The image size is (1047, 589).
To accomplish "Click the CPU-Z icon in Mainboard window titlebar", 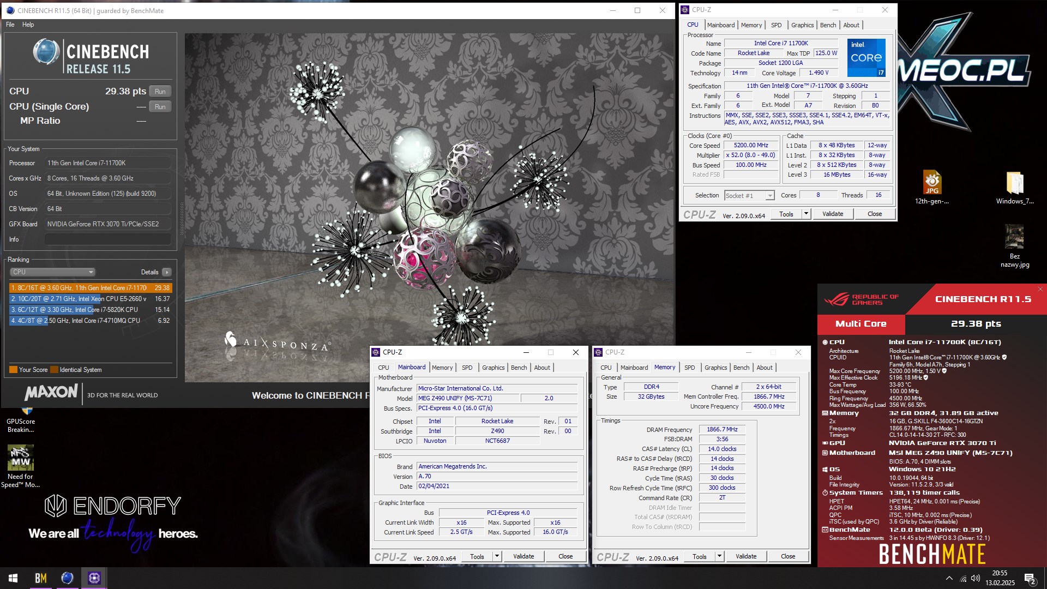I will [x=376, y=352].
